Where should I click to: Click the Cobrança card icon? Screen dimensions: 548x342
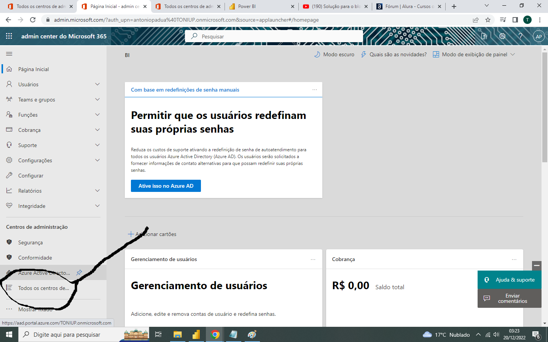pos(9,130)
